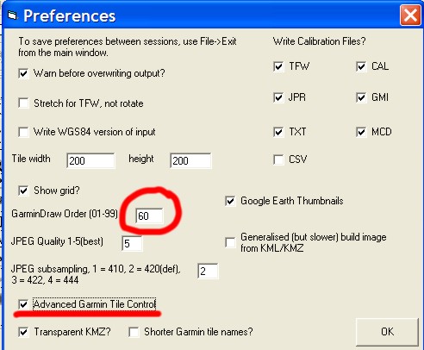Enable Stretch for TFW, not rotate
The height and width of the screenshot is (350, 424).
point(23,103)
